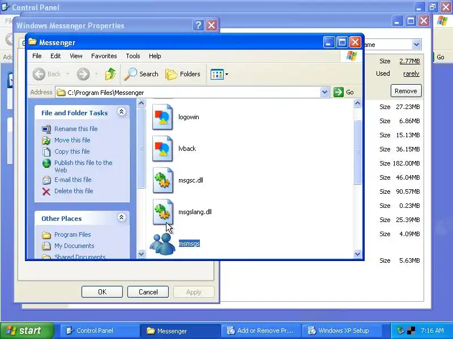Click Cancel in Windows Messenger Properties
Image resolution: width=453 pixels, height=339 pixels.
148,292
